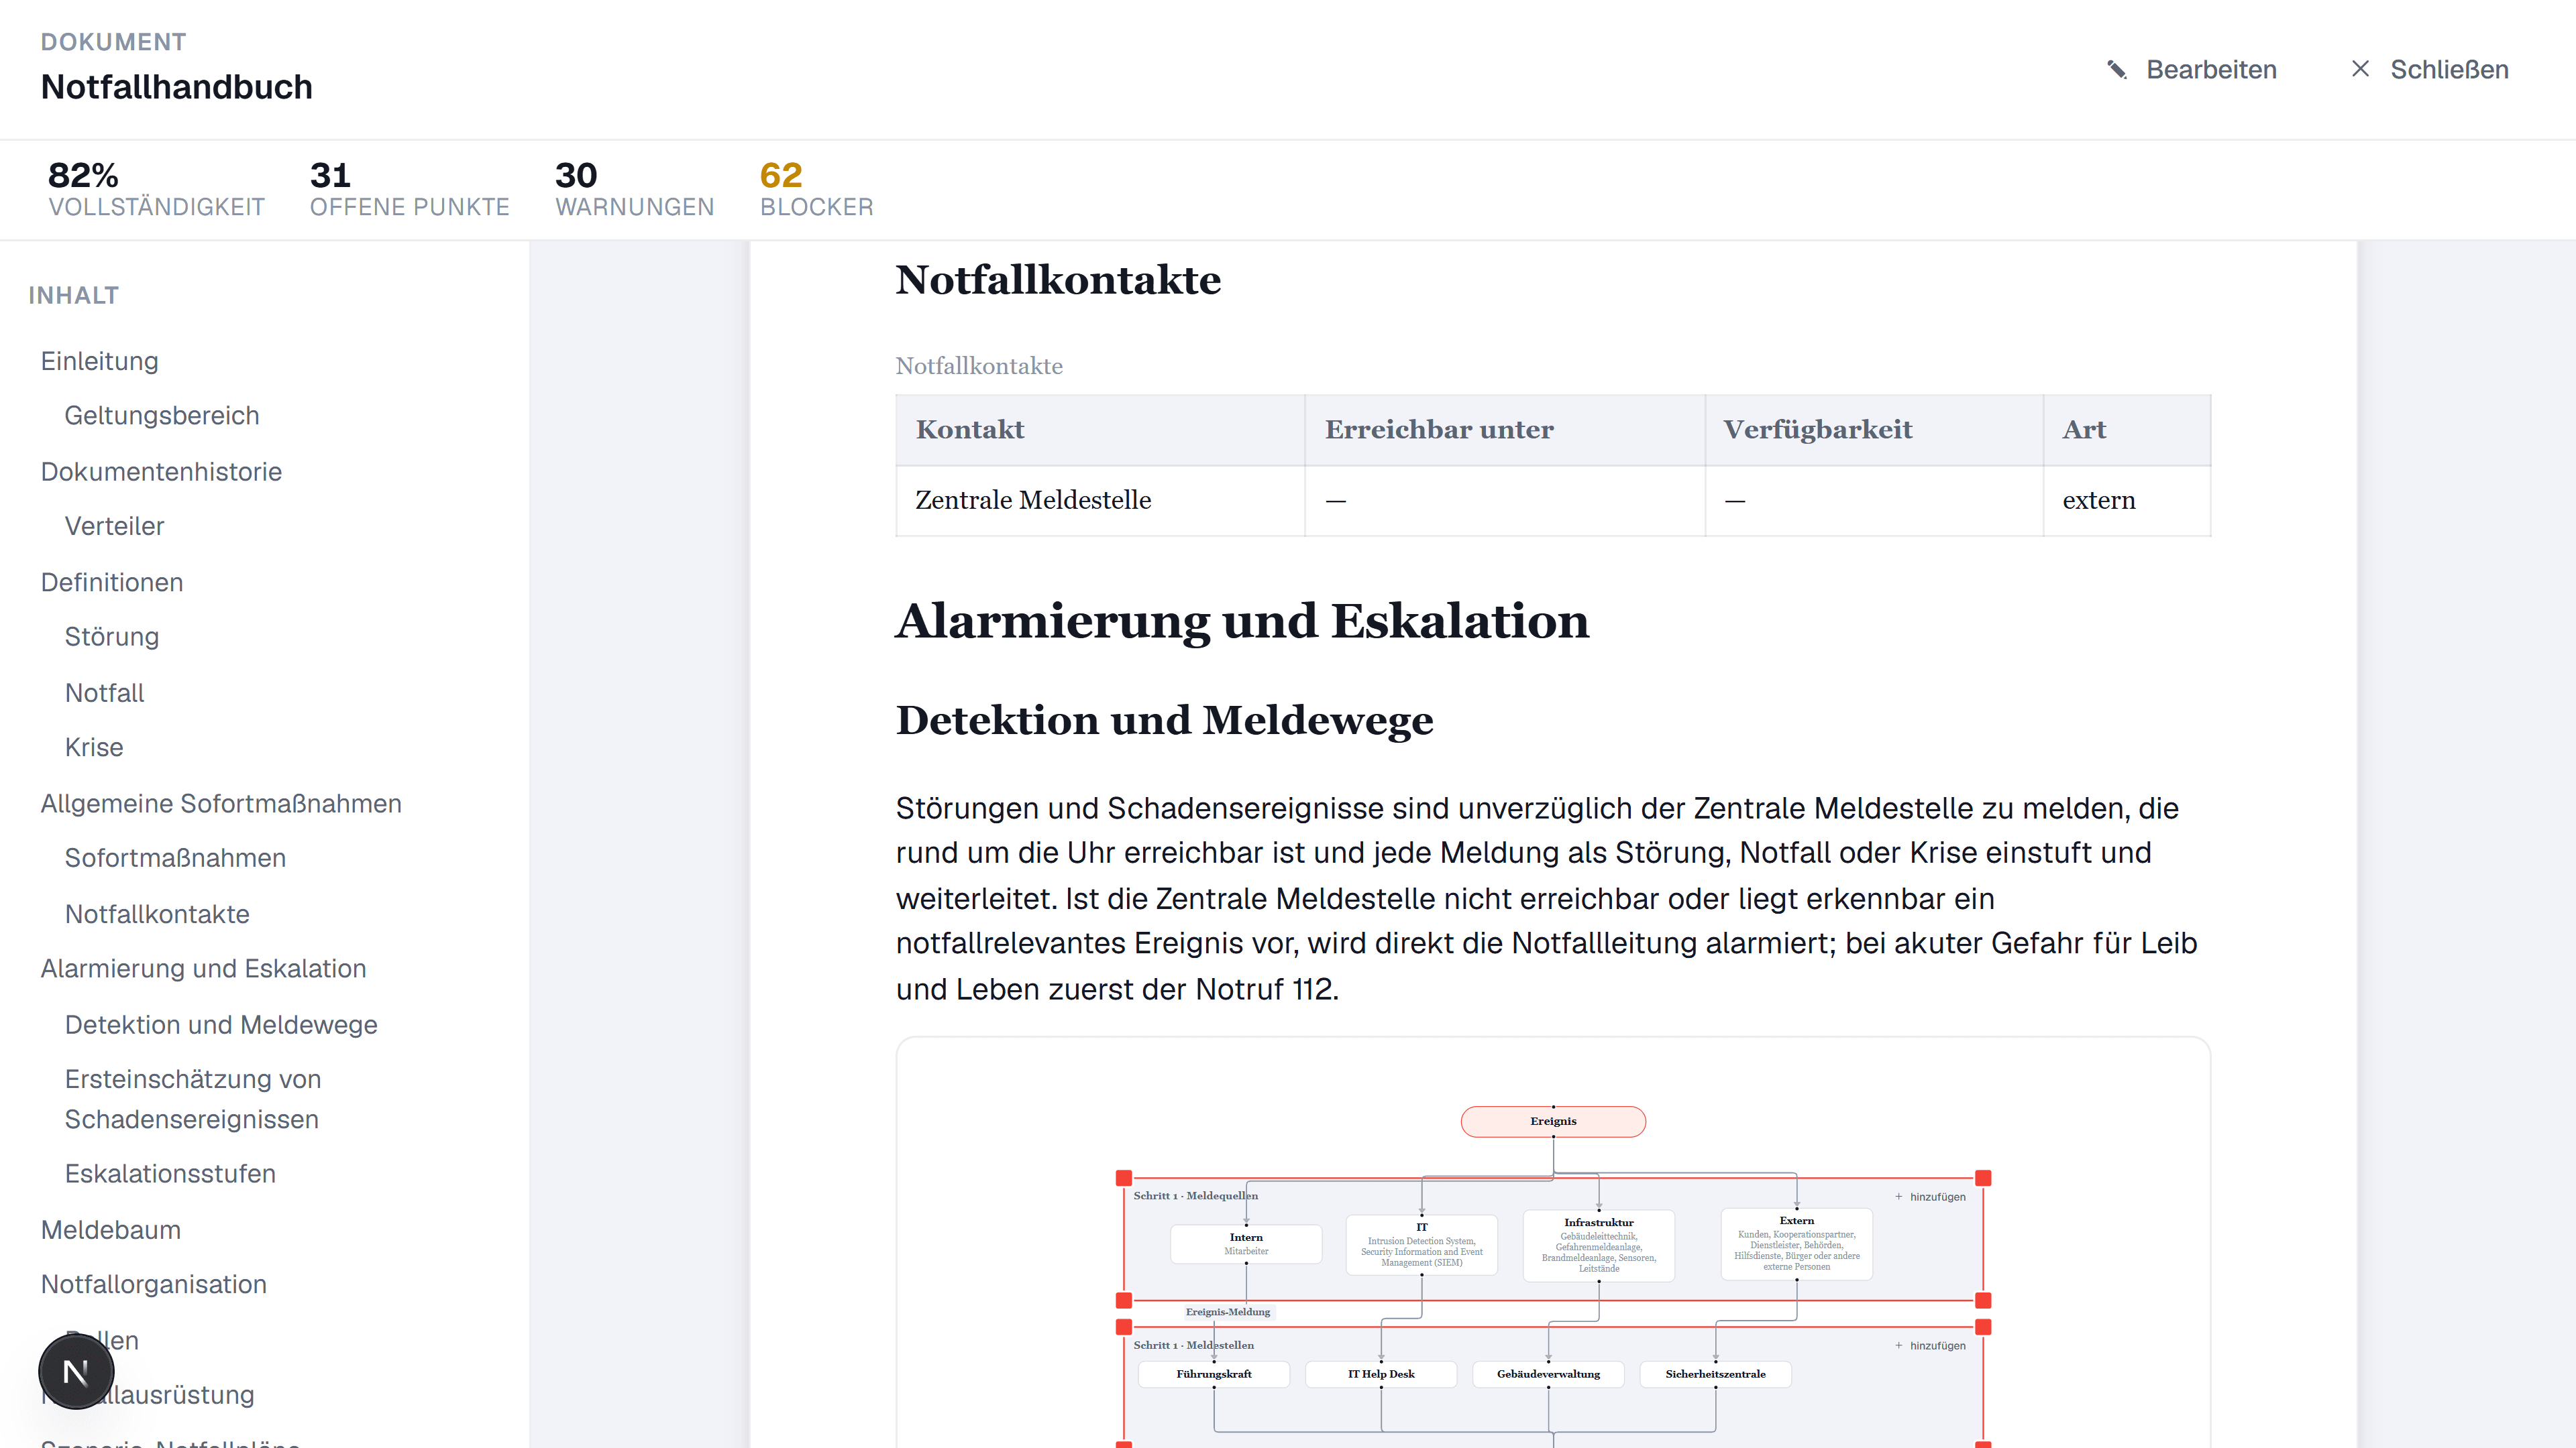Select the Gebäudeverwaltung node
Image resolution: width=2576 pixels, height=1448 pixels.
click(x=1548, y=1374)
